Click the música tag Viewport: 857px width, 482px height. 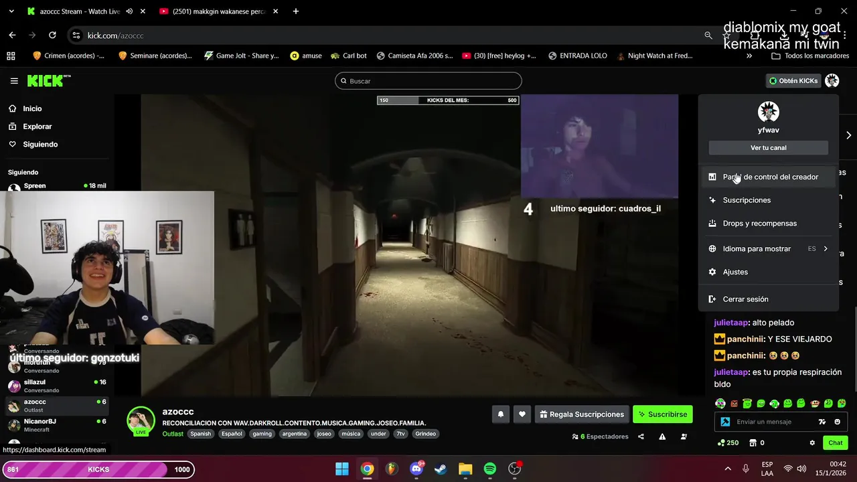[x=351, y=434]
